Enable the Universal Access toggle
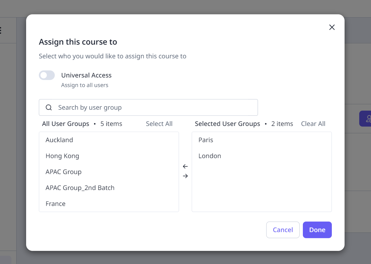371x264 pixels. tap(47, 75)
